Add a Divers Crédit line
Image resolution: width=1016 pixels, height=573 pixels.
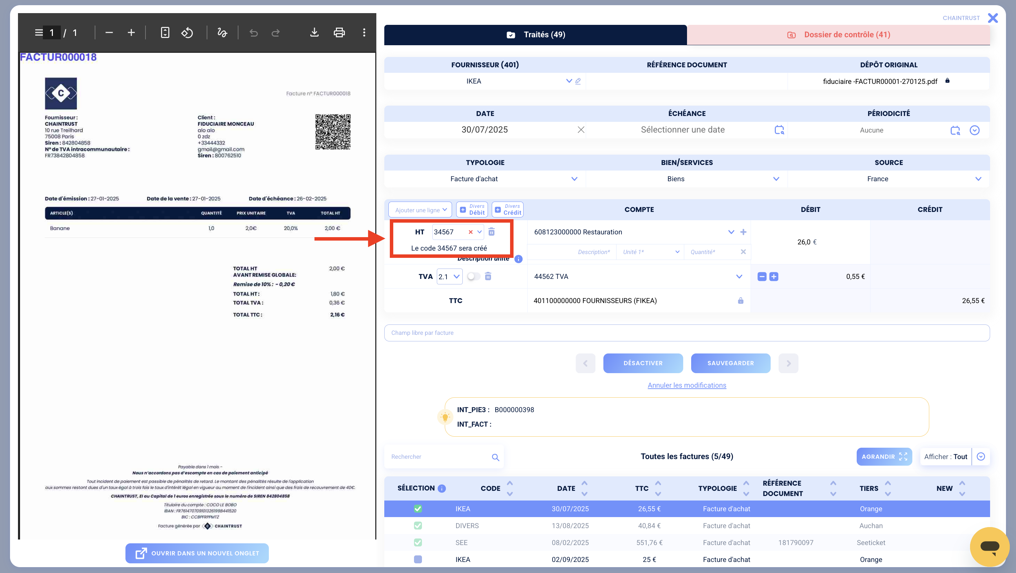pyautogui.click(x=508, y=210)
